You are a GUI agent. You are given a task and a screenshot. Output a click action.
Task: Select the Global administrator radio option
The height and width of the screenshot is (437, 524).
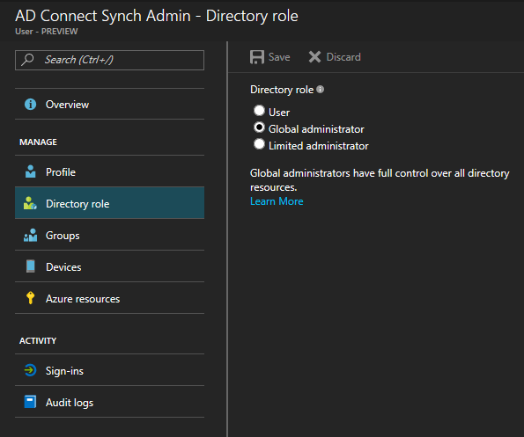click(259, 127)
